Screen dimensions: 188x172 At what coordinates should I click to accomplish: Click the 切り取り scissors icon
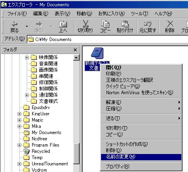tap(85, 24)
